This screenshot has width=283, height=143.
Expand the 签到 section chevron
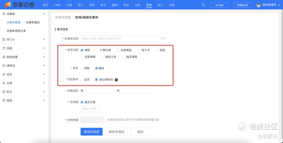click(x=44, y=101)
